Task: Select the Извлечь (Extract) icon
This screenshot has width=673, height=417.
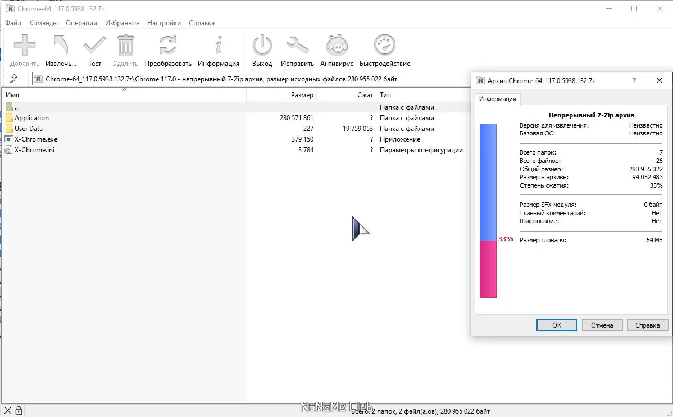Action: (x=60, y=45)
